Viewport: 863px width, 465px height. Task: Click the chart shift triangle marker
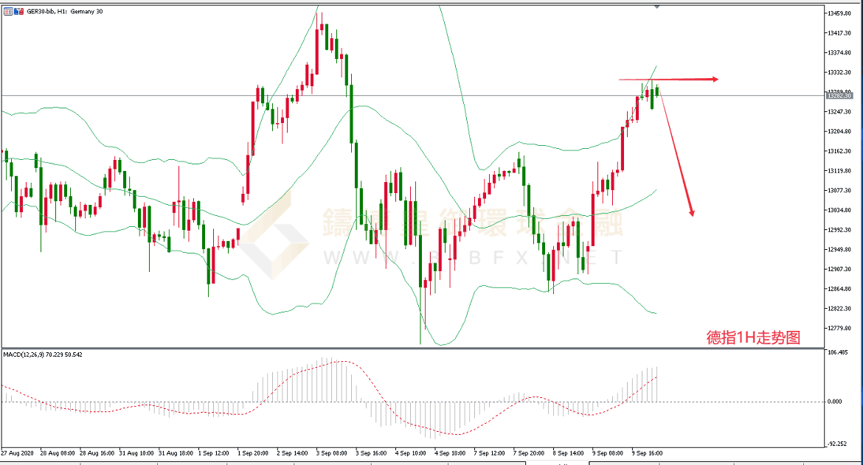coord(656,7)
